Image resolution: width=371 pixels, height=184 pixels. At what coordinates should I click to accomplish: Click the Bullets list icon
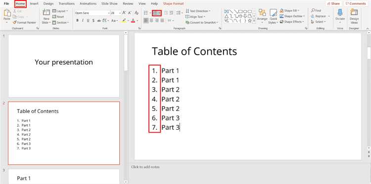click(x=146, y=13)
